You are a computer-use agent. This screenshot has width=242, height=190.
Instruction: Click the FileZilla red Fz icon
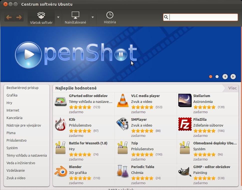pyautogui.click(x=185, y=124)
